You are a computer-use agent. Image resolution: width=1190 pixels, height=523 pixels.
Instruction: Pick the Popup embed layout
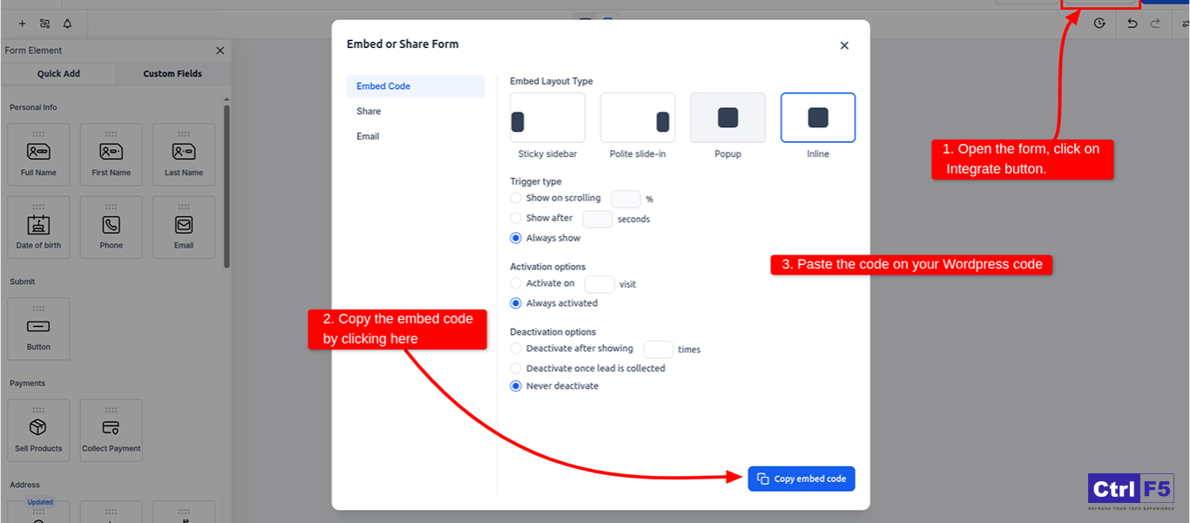tap(727, 118)
